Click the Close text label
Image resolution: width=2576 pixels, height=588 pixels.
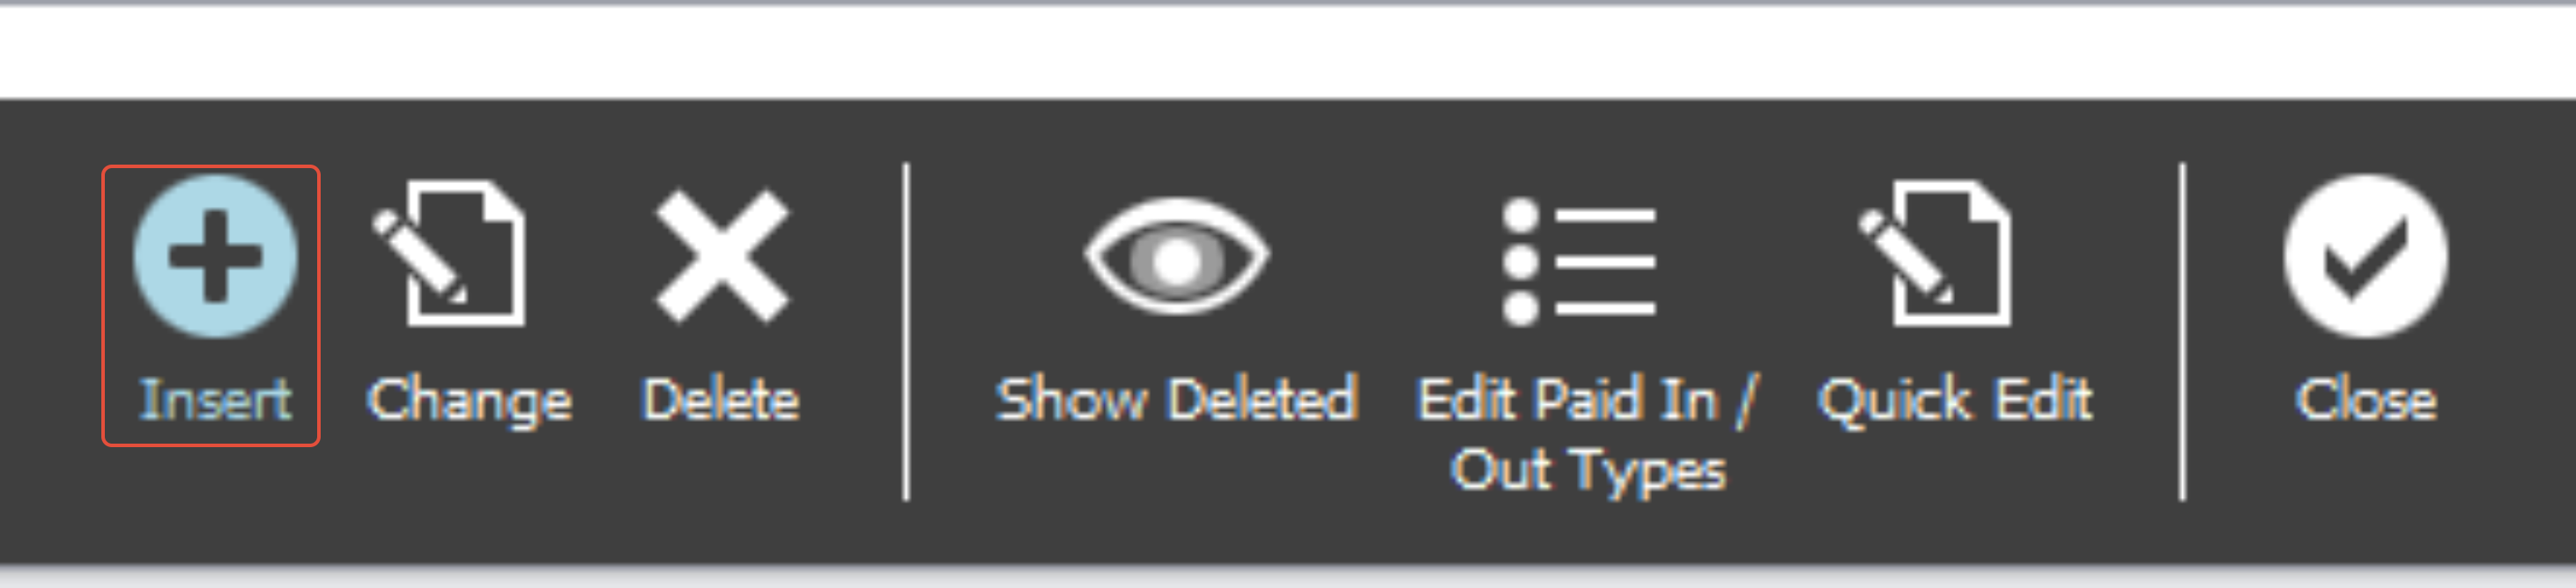[x=2366, y=400]
